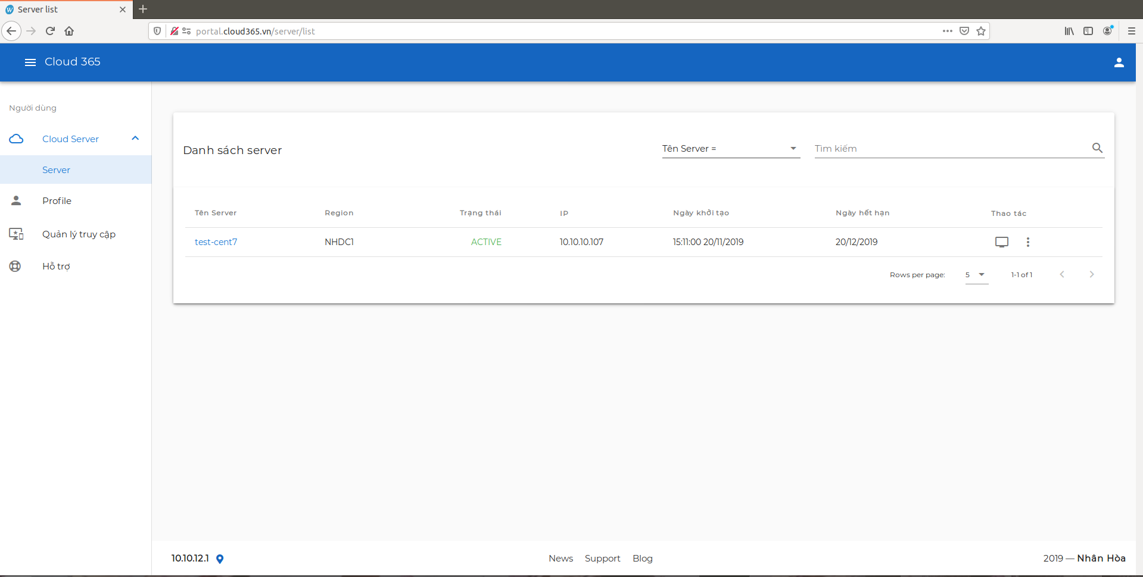Toggle the browser sidebar icon

(1088, 31)
